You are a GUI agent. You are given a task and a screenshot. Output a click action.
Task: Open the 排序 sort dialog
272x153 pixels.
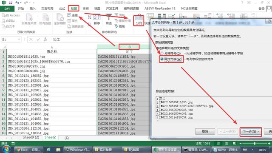tap(97, 20)
